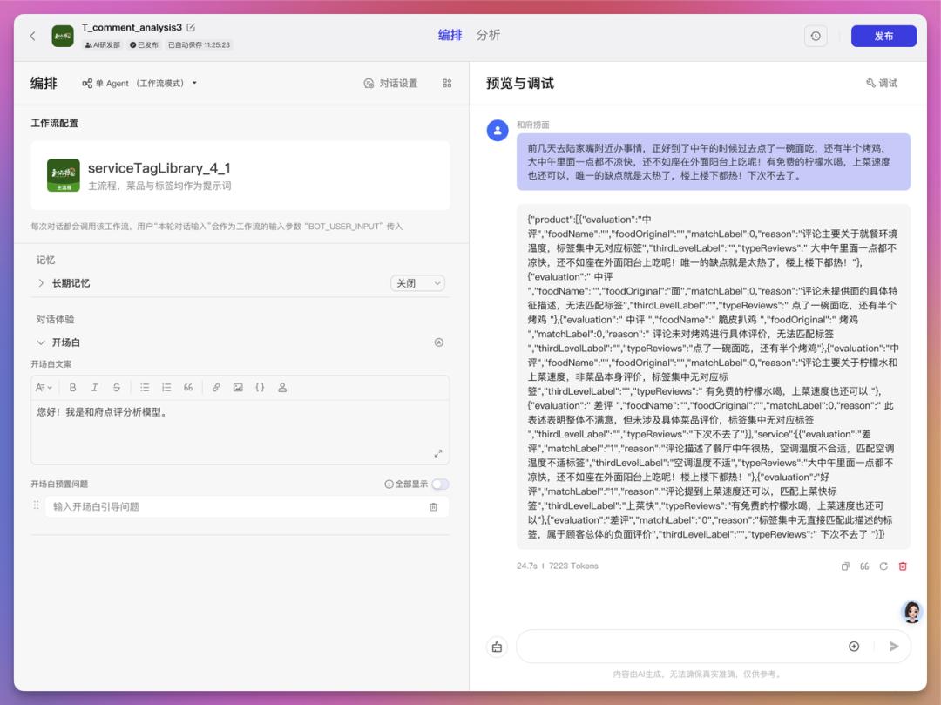Insert a hyperlink in editor
The image size is (941, 705).
click(216, 388)
